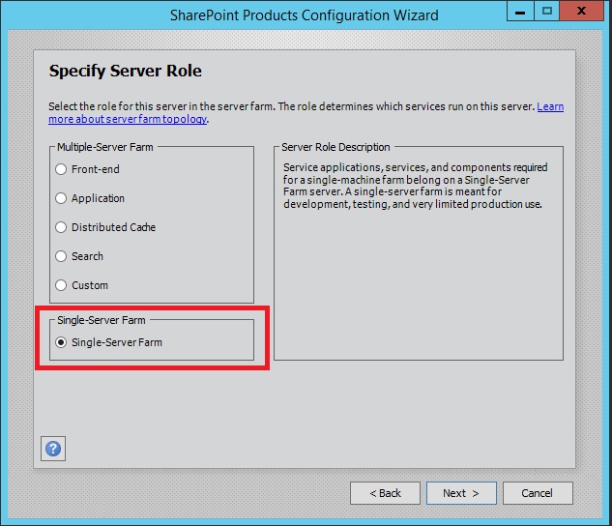
Task: Select the Distributed Cache role
Action: coord(61,227)
